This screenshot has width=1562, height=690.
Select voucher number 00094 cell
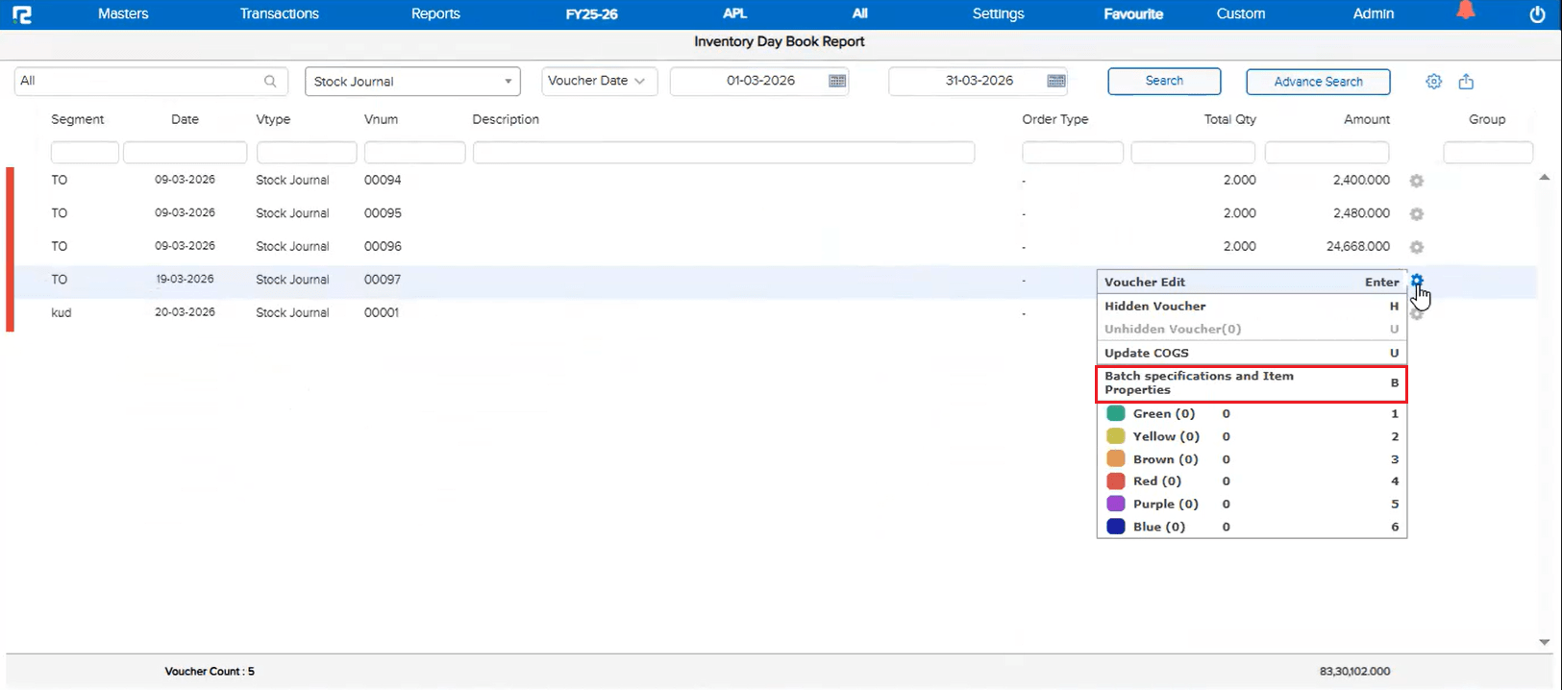pos(383,180)
